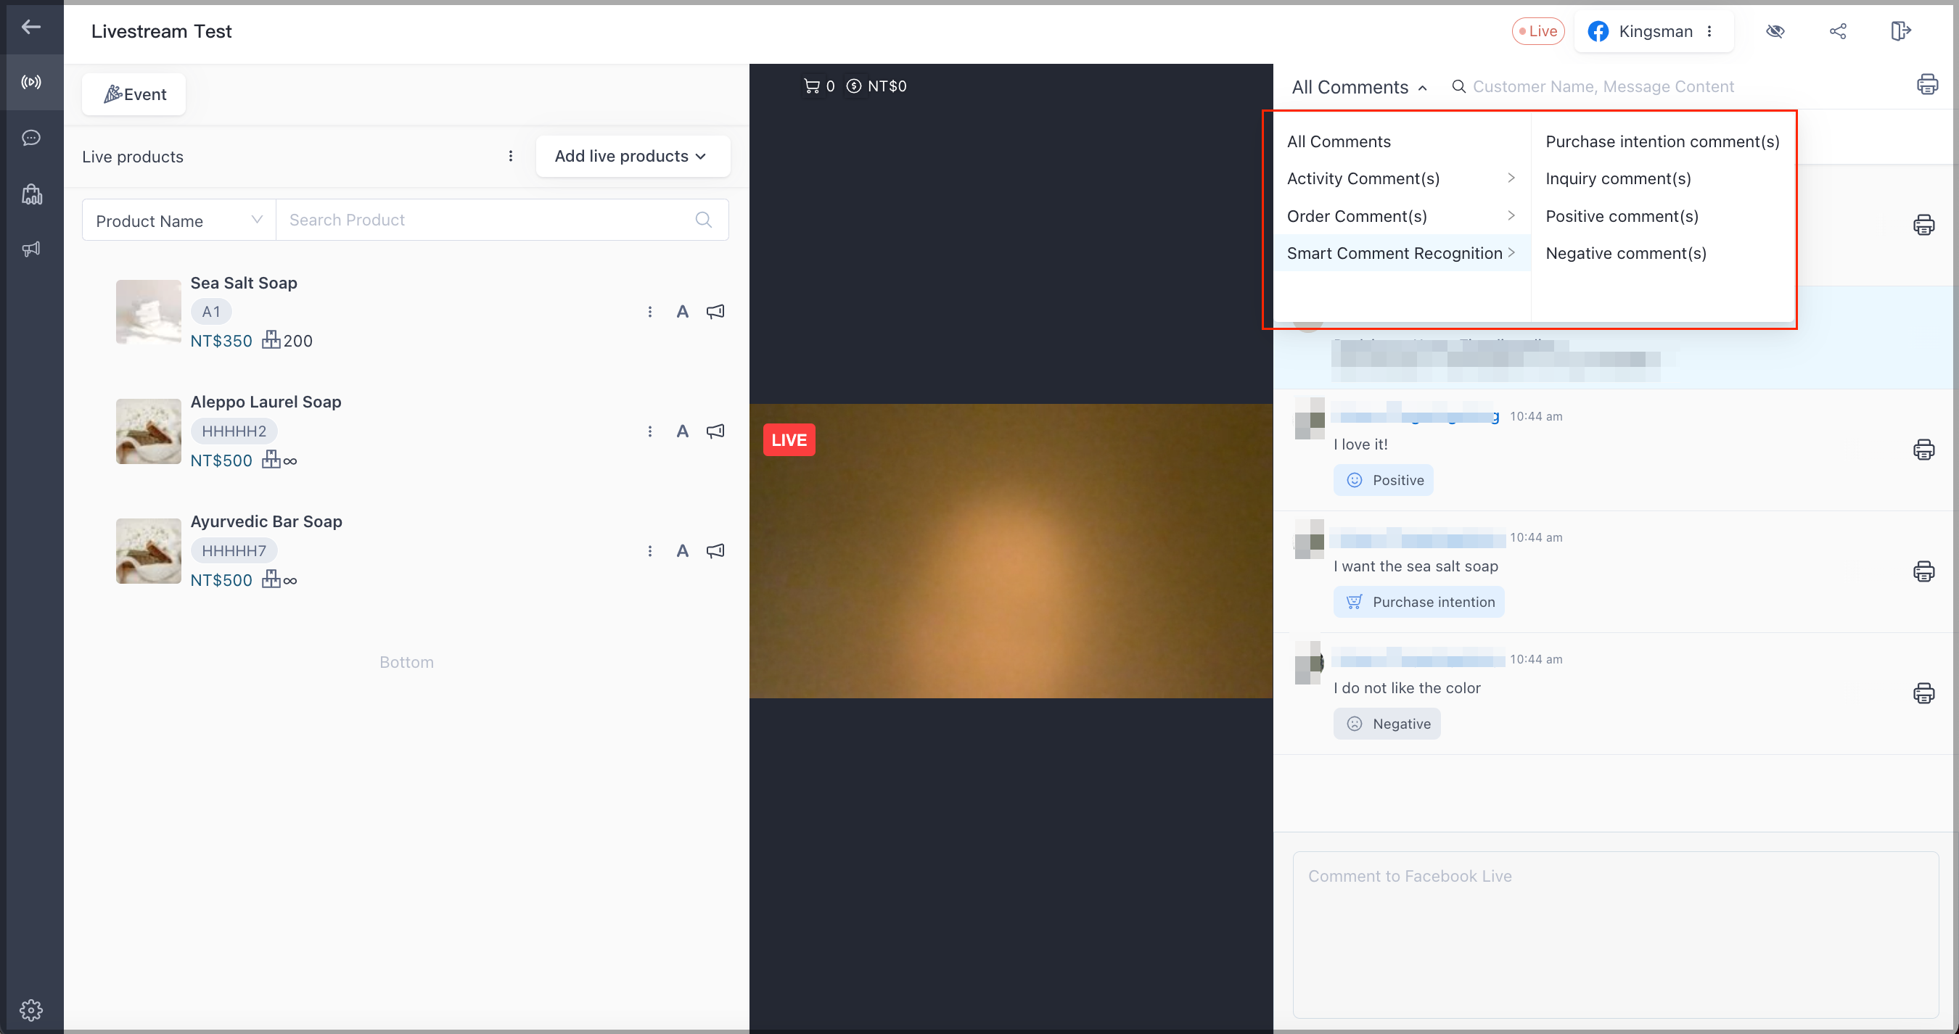The height and width of the screenshot is (1034, 1959).
Task: Select the livestream icon in the sidebar
Action: coord(32,82)
